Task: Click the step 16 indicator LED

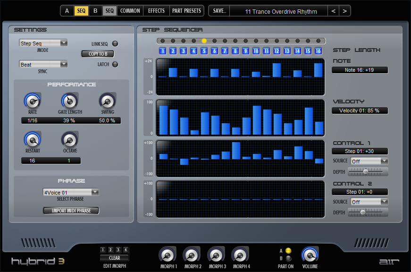Action: 318,41
